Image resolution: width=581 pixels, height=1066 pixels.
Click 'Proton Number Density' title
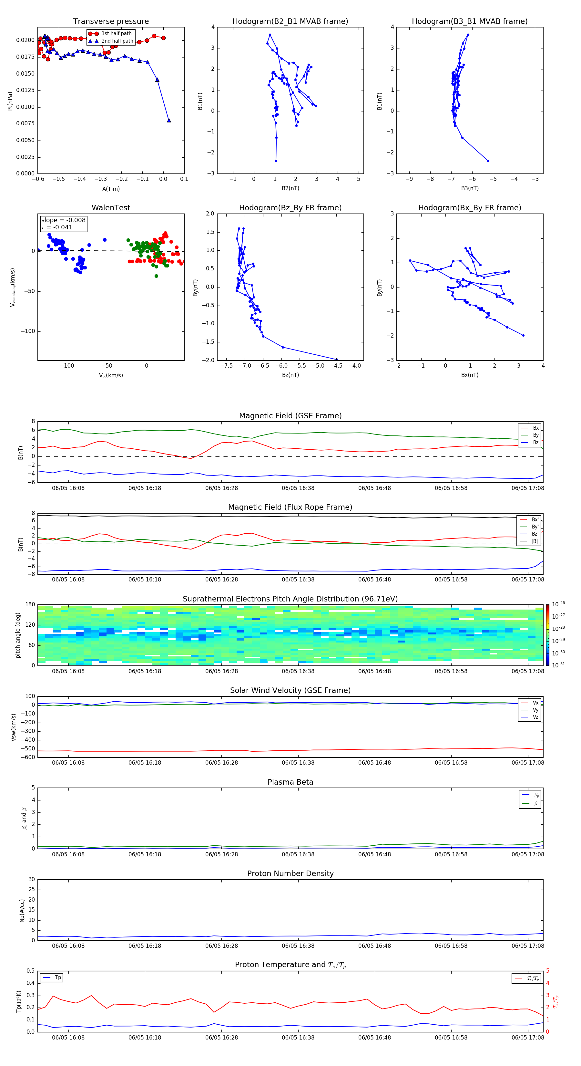click(x=290, y=873)
